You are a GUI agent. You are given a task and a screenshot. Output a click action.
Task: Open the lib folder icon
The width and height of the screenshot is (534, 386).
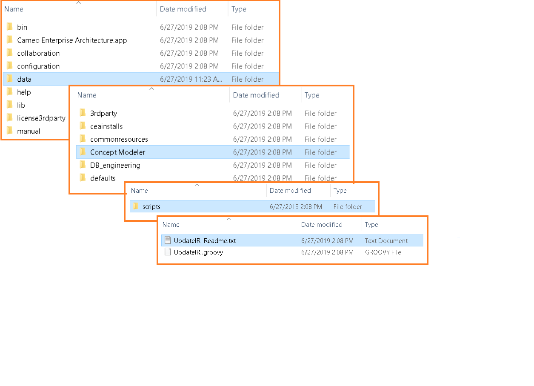point(10,105)
